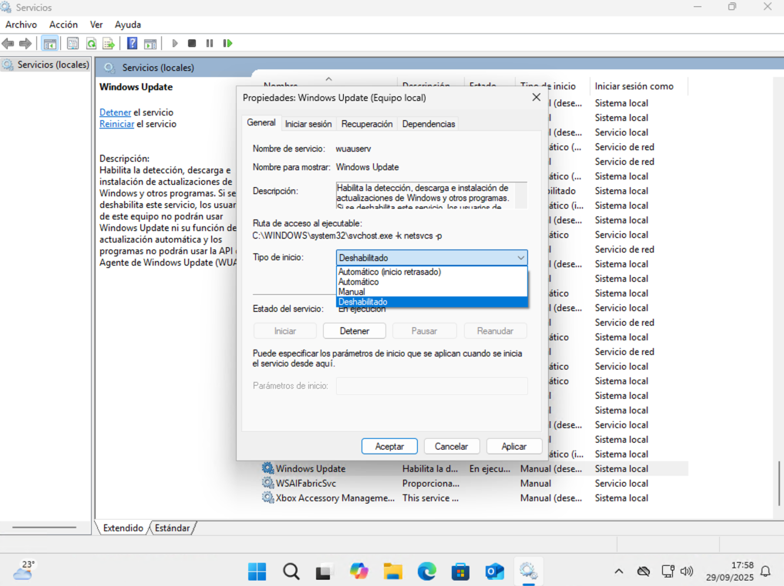Click the Start service play icon
This screenshot has width=784, height=586.
(x=175, y=43)
